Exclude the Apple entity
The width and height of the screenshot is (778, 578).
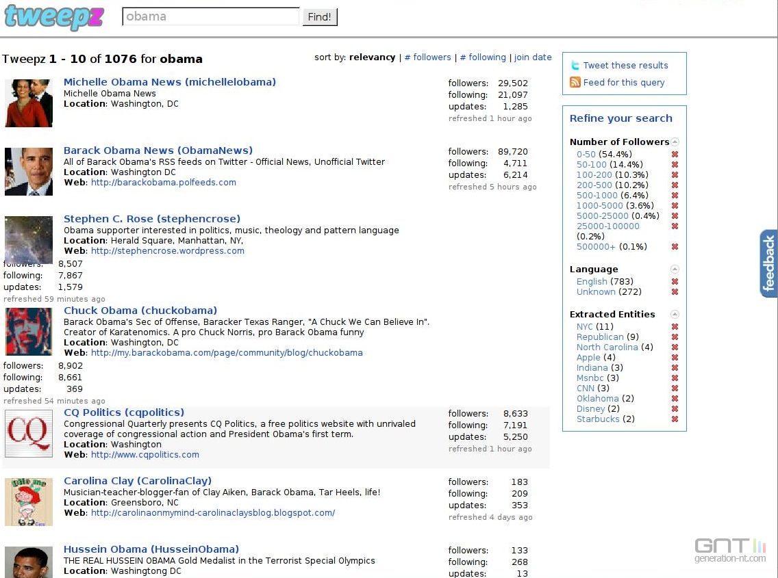tap(675, 358)
